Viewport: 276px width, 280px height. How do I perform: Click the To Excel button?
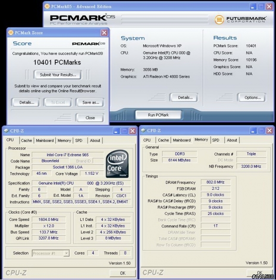(x=58, y=103)
